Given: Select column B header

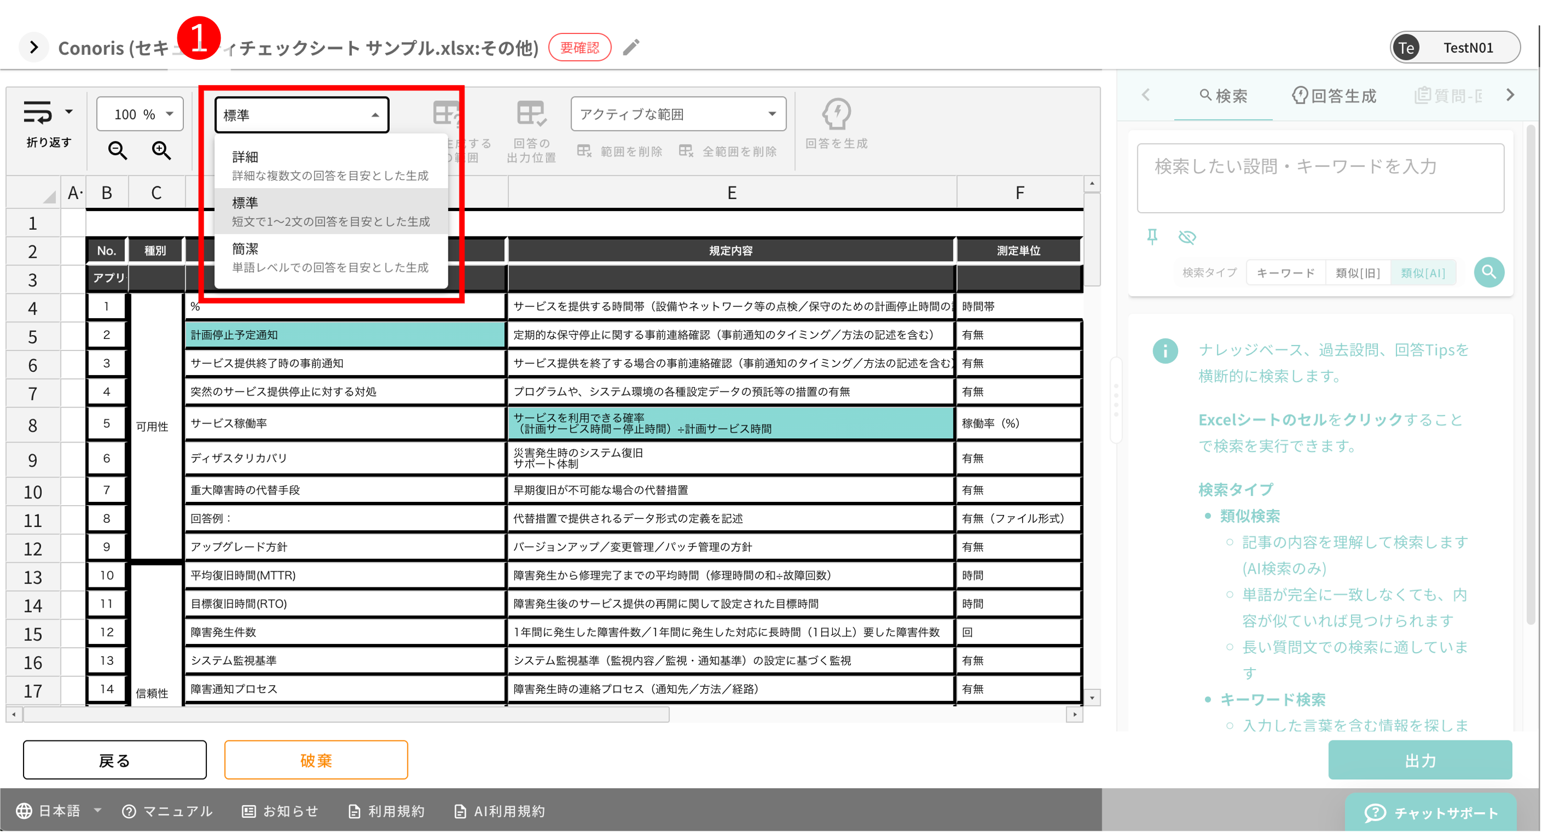Looking at the screenshot, I should (x=106, y=193).
